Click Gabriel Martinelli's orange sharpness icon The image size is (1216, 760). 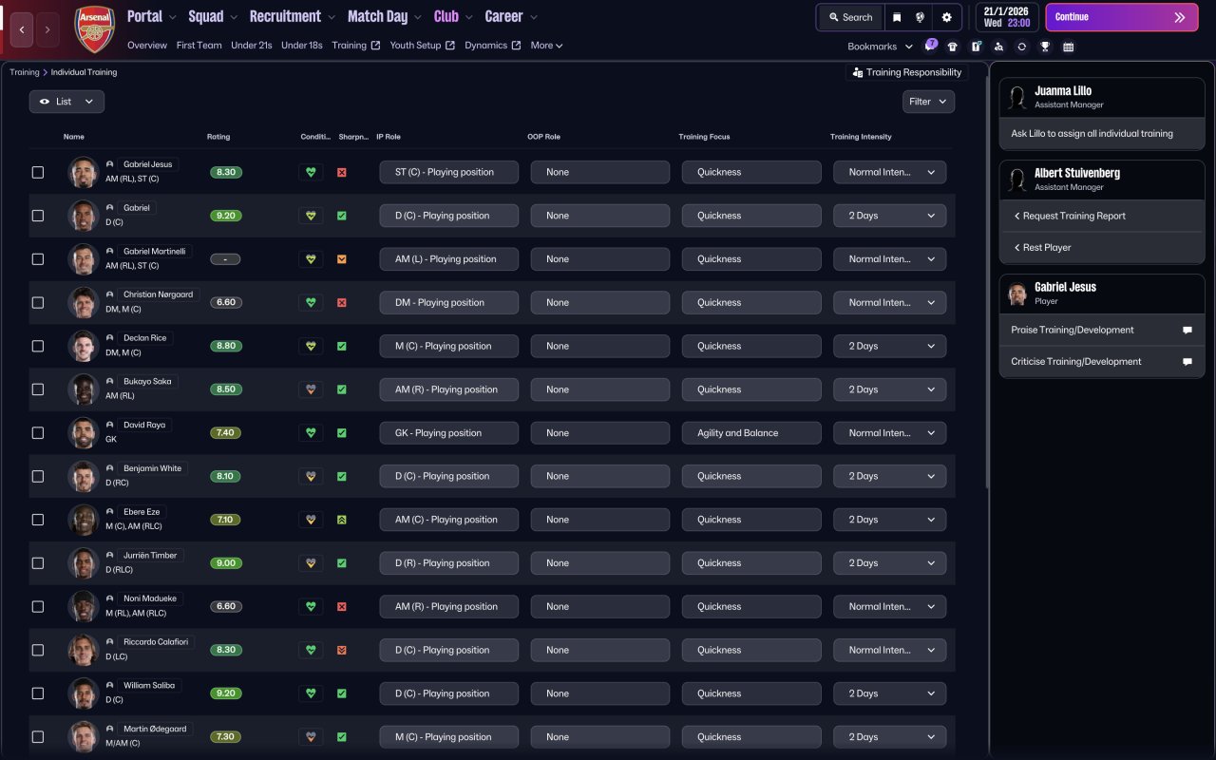pos(342,259)
